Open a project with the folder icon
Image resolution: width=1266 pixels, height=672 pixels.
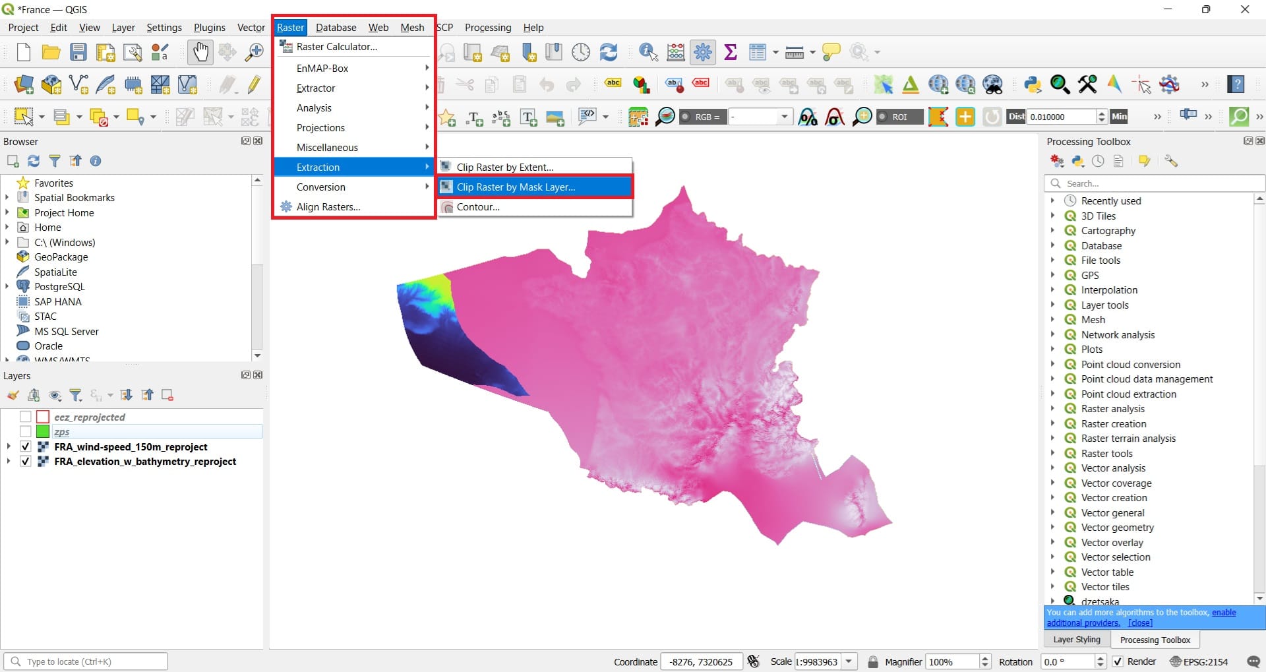(x=51, y=52)
